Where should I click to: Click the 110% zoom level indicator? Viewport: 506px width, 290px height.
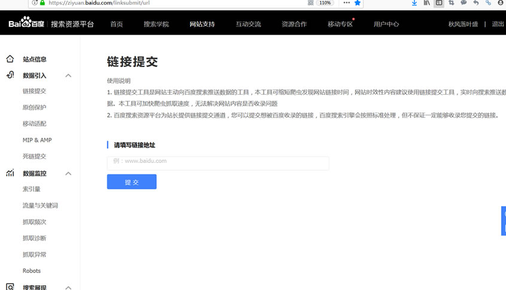[x=325, y=3]
